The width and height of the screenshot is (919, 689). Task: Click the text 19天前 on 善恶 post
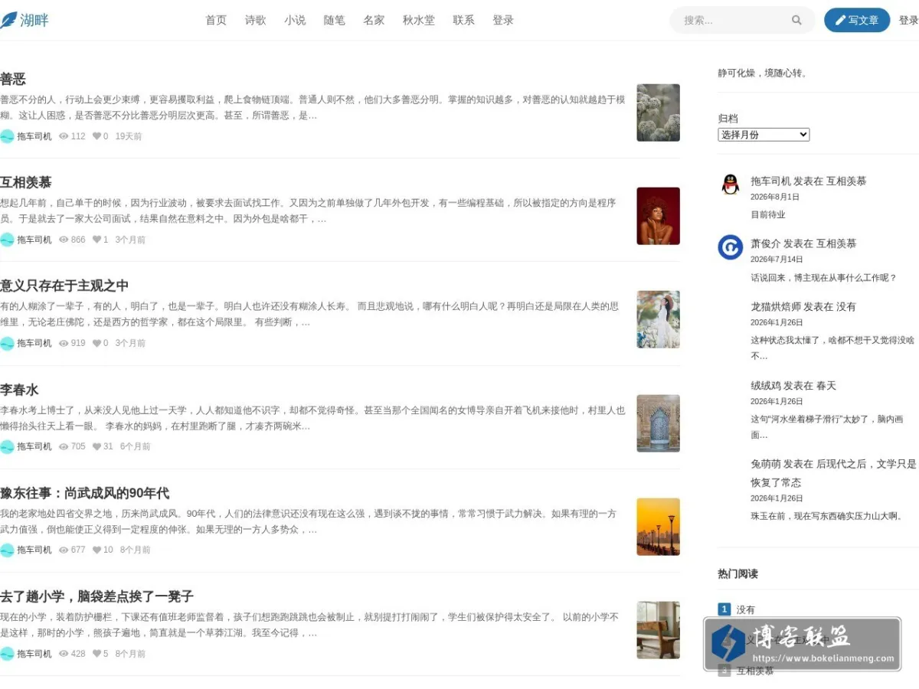129,136
